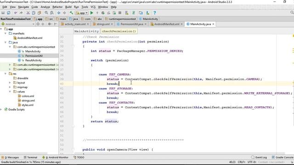294x165 pixels.
Task: Open the Messages tool window
Action: [10, 157]
